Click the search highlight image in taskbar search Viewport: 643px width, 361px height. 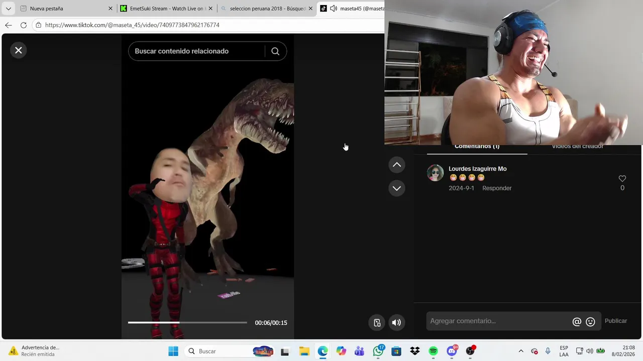click(x=263, y=351)
